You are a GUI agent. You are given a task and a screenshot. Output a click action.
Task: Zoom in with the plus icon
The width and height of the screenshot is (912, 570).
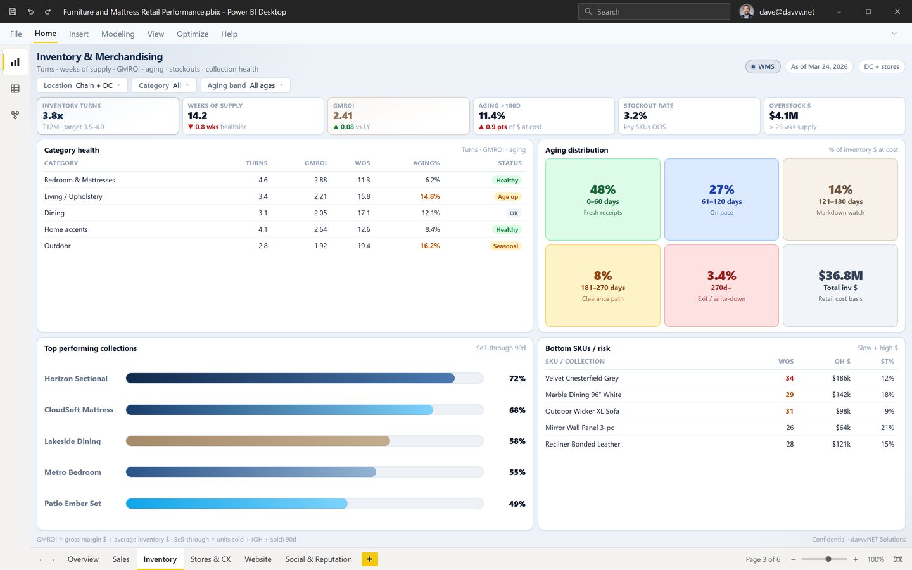856,559
